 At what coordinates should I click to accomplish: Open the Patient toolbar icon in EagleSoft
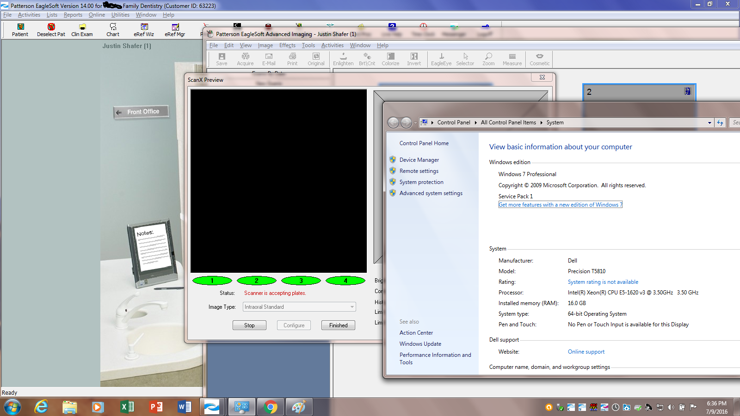tap(20, 30)
